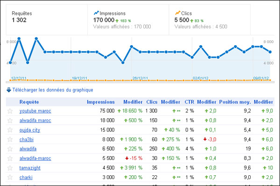
Task: Click Télécharger les données du graphique
Action: (53, 90)
